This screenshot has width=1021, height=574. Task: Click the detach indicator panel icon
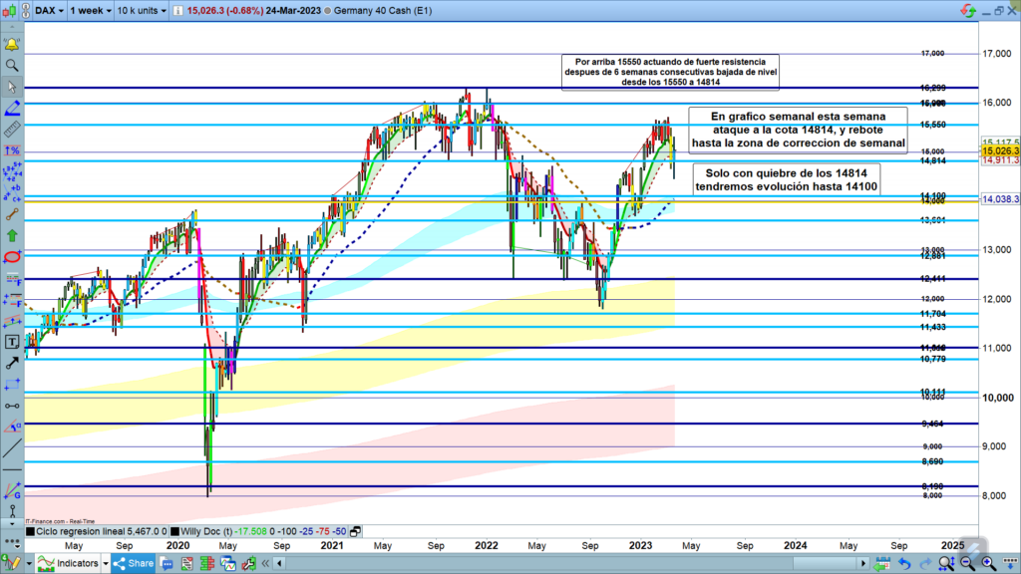[x=355, y=532]
